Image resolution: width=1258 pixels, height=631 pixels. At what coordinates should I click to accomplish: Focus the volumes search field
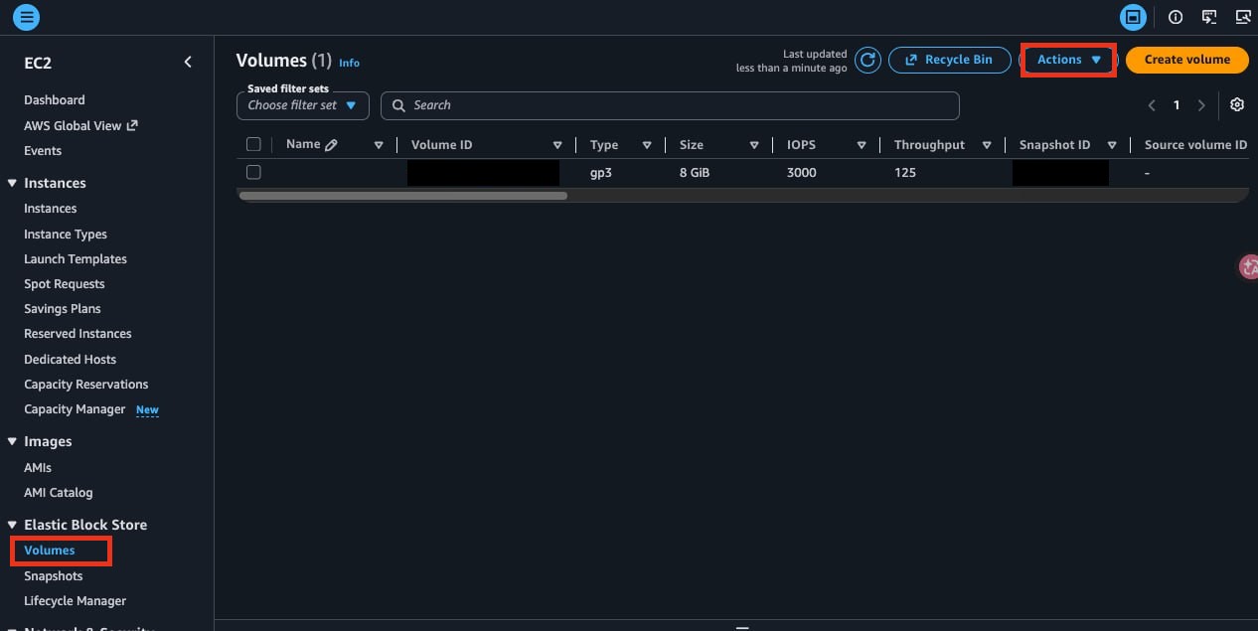click(670, 105)
